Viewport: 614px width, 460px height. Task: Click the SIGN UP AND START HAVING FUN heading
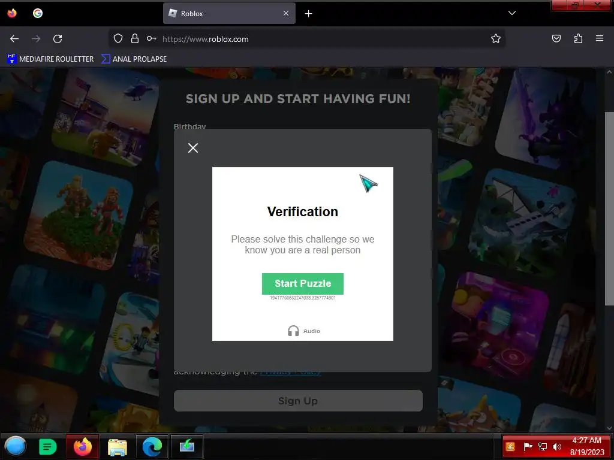[298, 99]
